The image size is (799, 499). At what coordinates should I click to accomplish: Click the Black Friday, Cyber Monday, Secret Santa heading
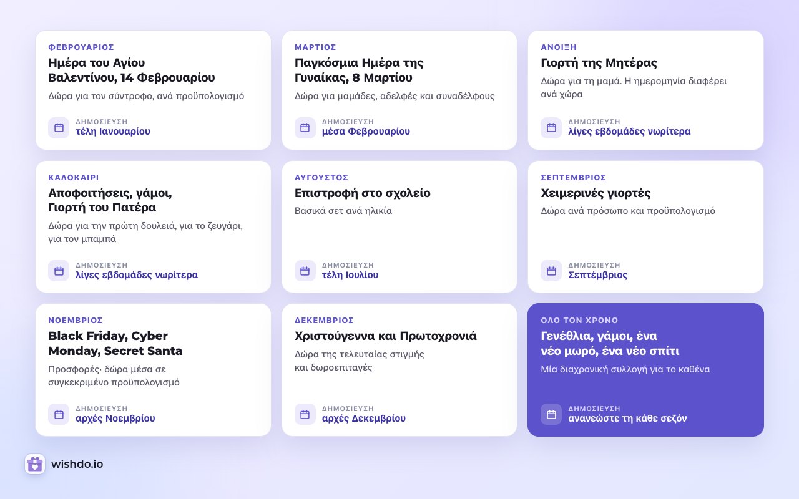(115, 344)
